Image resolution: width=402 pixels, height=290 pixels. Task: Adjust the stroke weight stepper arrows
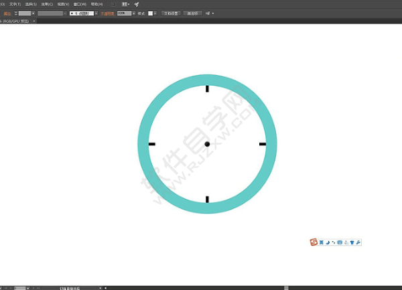[x=16, y=13]
